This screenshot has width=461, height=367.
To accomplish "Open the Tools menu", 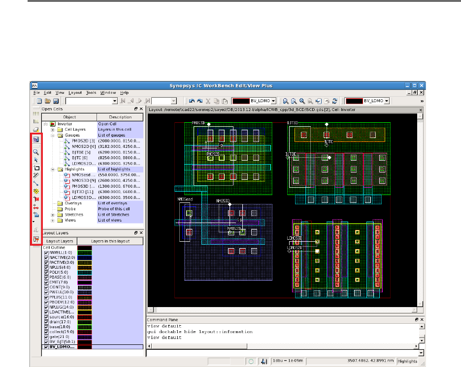I will coord(91,92).
